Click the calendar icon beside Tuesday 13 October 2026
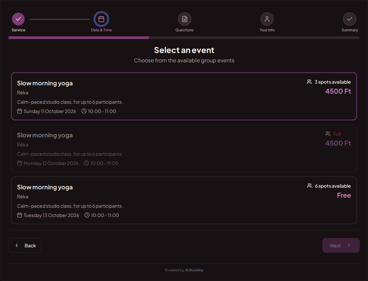This screenshot has height=281, width=368. (20, 215)
